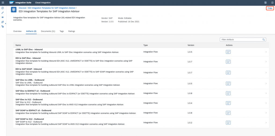Open the user profile icon

click(x=272, y=3)
